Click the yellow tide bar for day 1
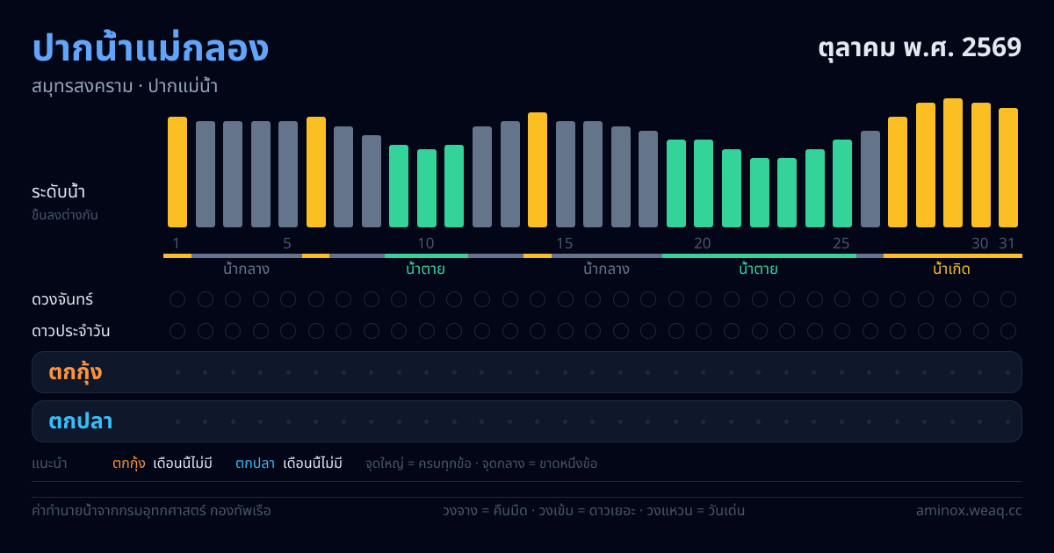Image resolution: width=1054 pixels, height=553 pixels. 177,172
